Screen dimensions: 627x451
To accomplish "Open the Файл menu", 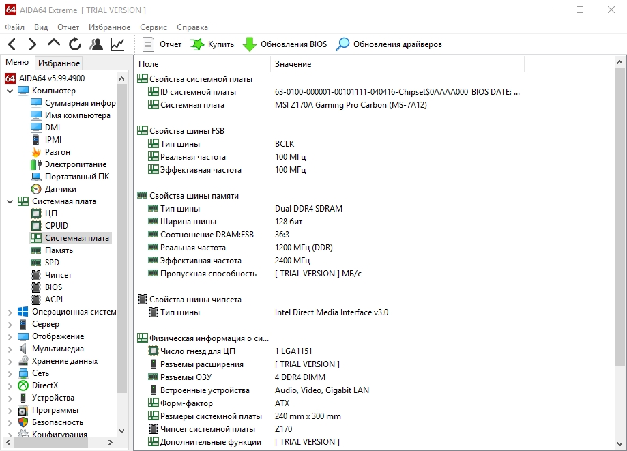I will (x=14, y=27).
